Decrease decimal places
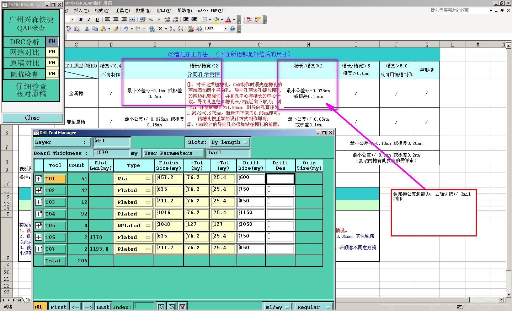The height and width of the screenshot is (311, 512). [175, 20]
